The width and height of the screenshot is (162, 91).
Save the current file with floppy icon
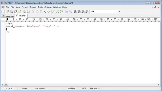point(12,11)
